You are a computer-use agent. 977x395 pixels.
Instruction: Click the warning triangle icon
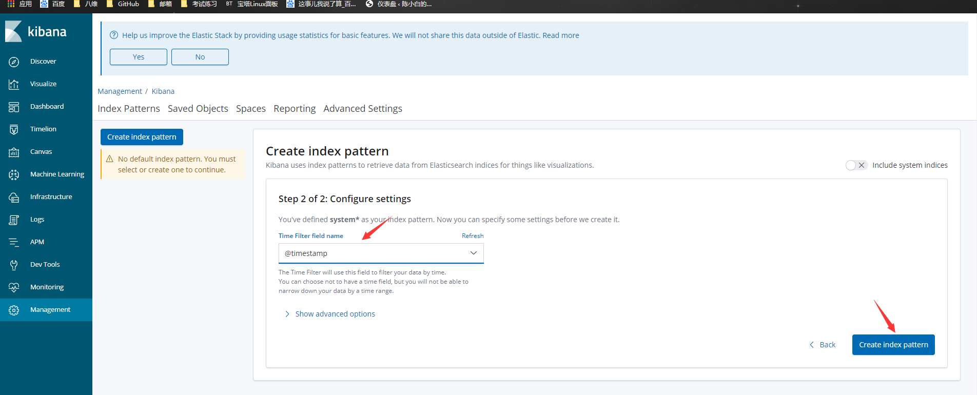pyautogui.click(x=109, y=159)
